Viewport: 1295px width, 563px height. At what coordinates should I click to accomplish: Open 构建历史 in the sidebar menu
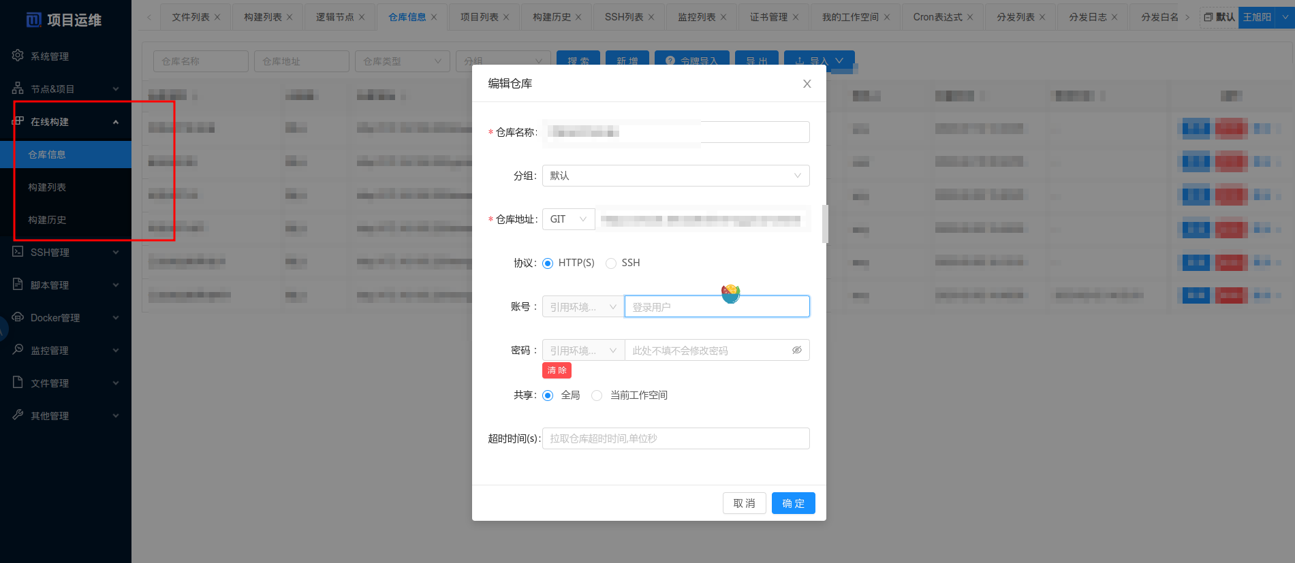[47, 220]
